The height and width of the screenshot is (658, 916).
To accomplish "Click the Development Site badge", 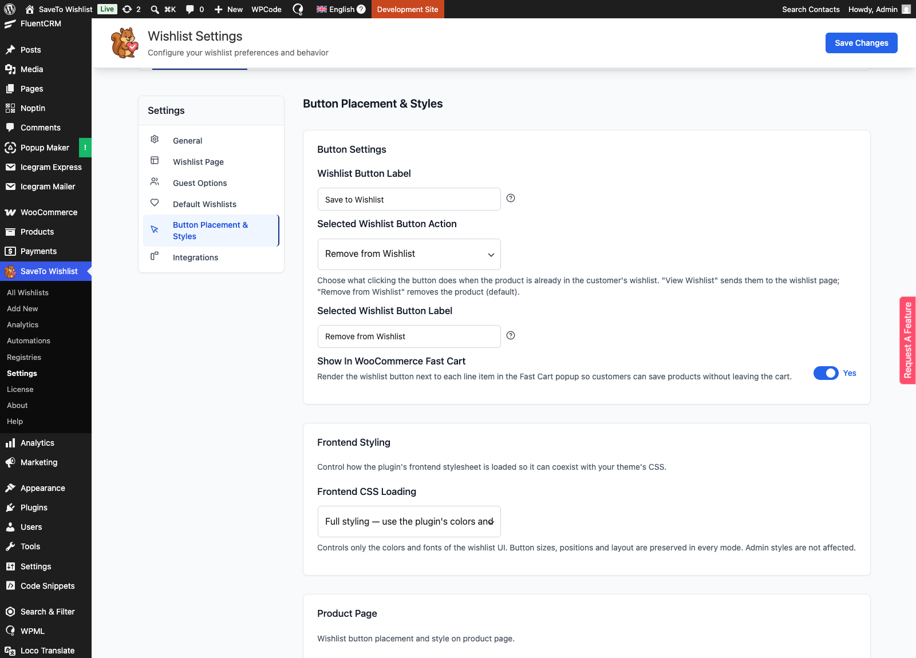I will 408,9.
